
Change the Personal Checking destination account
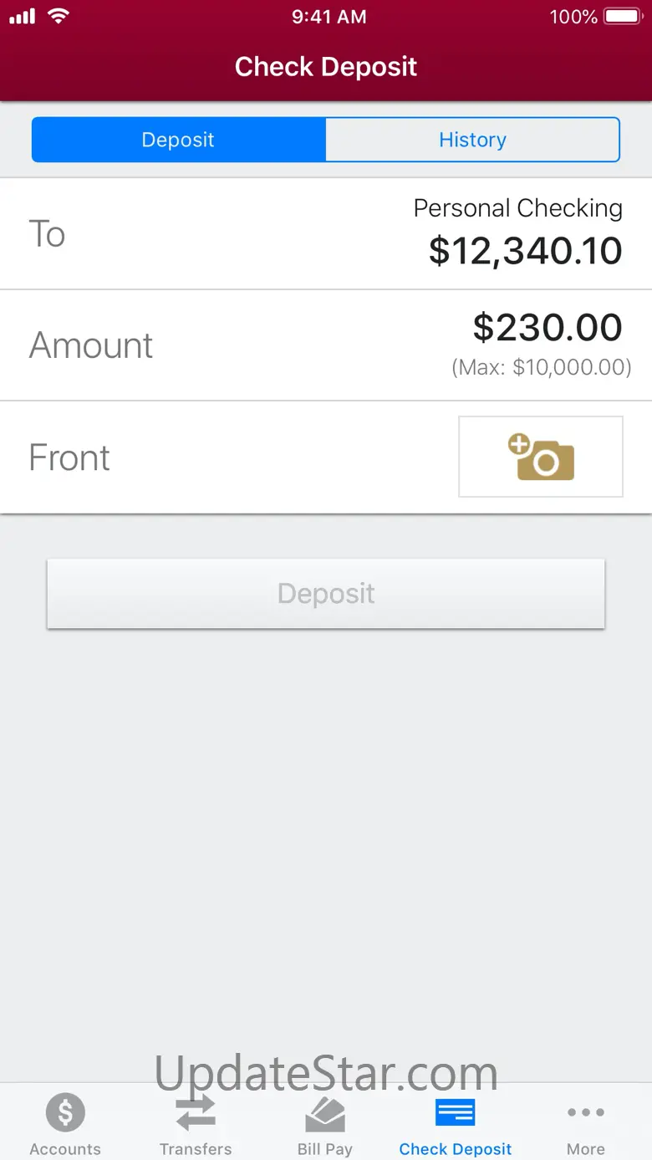point(517,208)
